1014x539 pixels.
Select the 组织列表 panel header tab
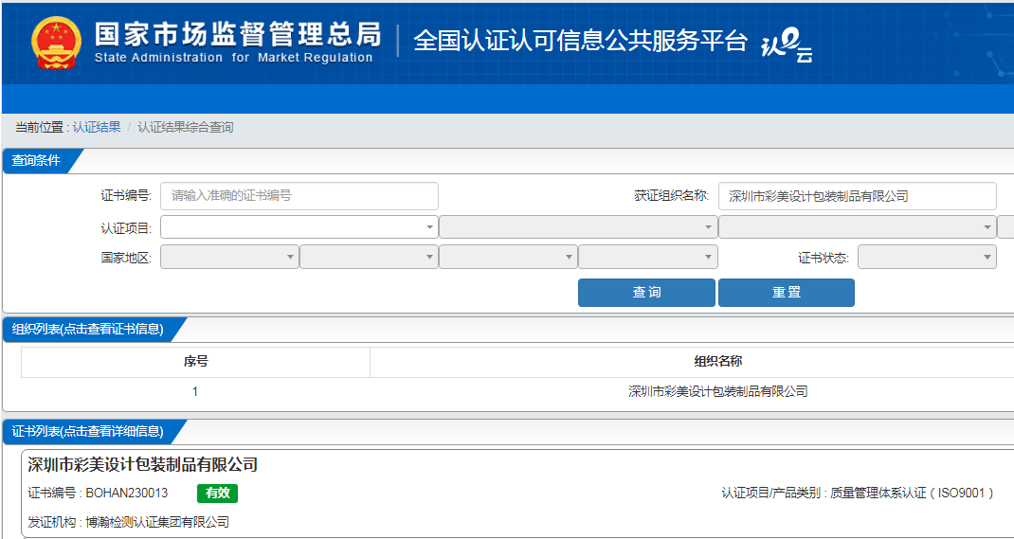87,329
